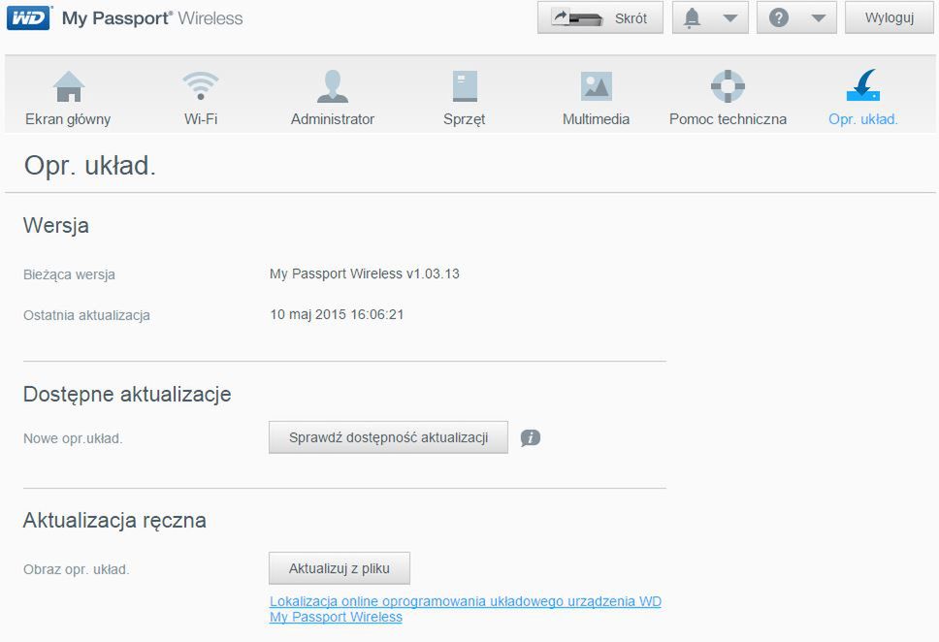Select the Administrator user icon

(x=333, y=86)
